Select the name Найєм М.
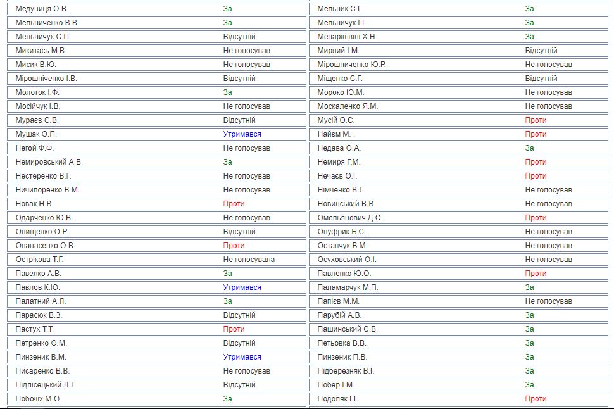The height and width of the screenshot is (409, 614). tap(335, 134)
